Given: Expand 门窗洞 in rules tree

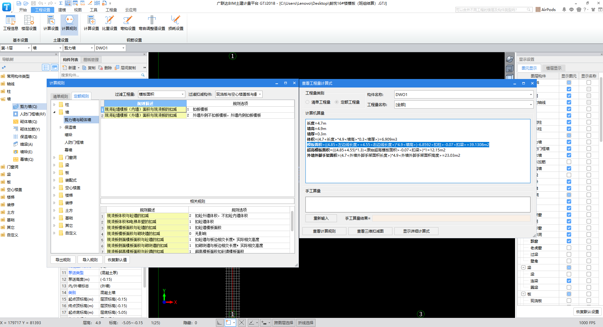Looking at the screenshot, I should pos(54,157).
